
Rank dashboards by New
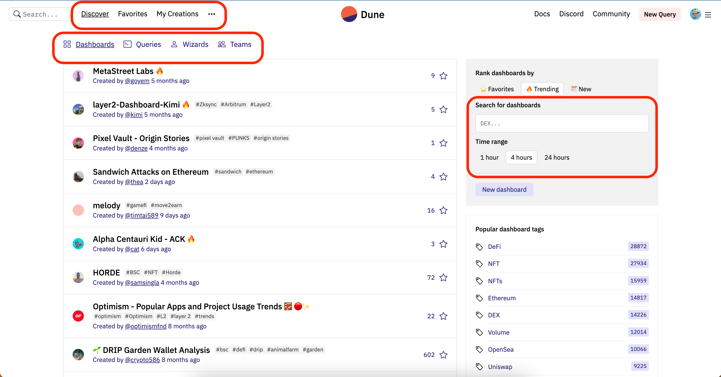coord(581,89)
